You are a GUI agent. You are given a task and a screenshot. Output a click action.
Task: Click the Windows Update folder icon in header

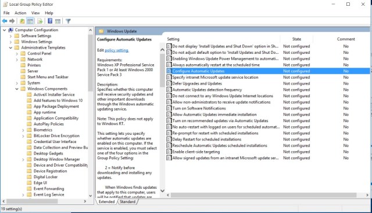coord(101,31)
